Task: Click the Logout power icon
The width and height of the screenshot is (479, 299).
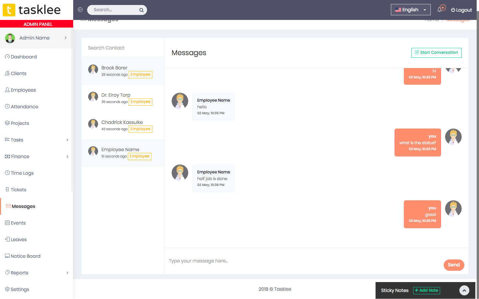Action: 453,10
